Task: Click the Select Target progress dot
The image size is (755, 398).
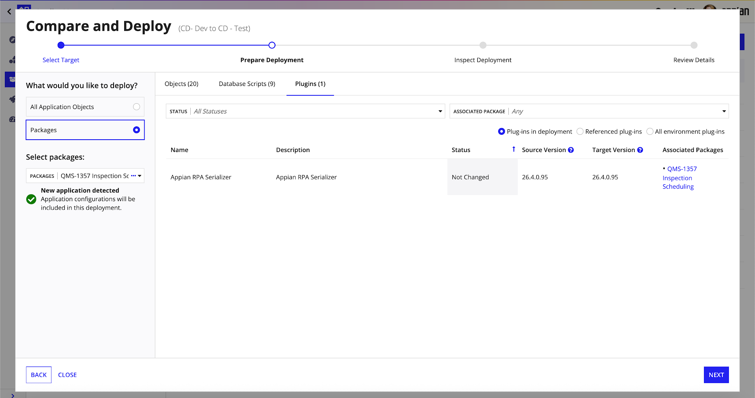Action: pos(61,45)
